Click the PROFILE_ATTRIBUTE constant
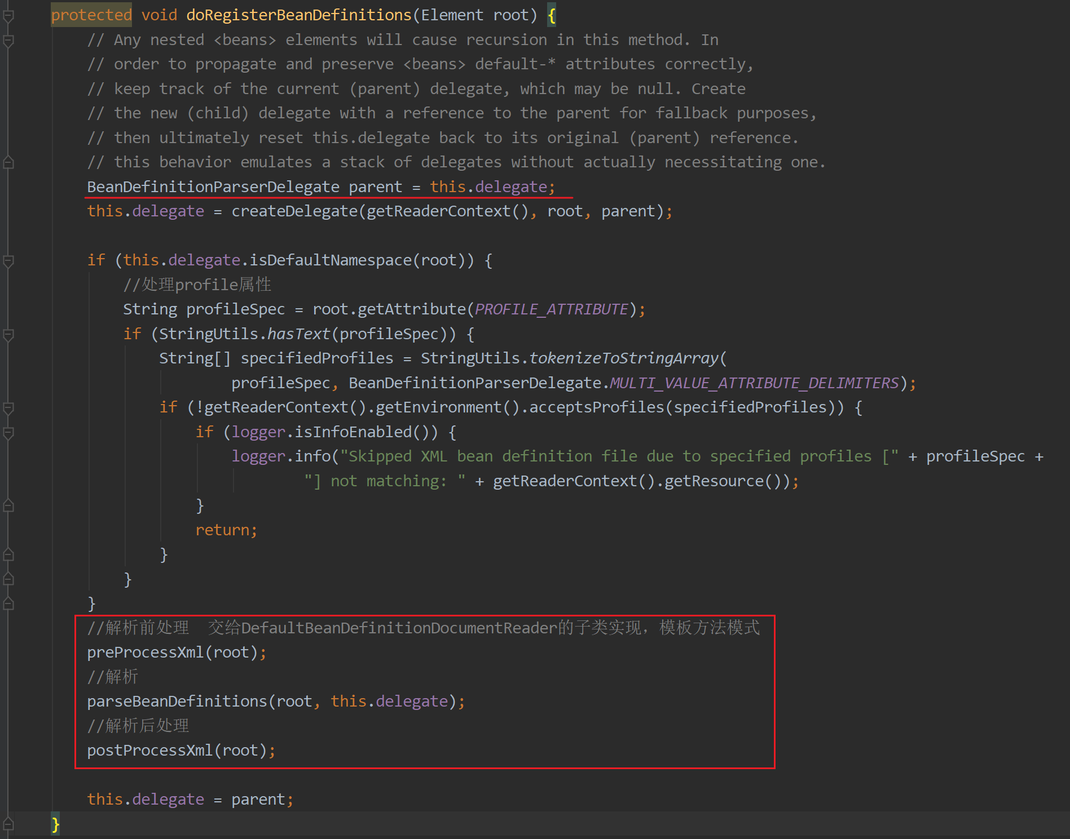This screenshot has width=1070, height=839. click(552, 309)
